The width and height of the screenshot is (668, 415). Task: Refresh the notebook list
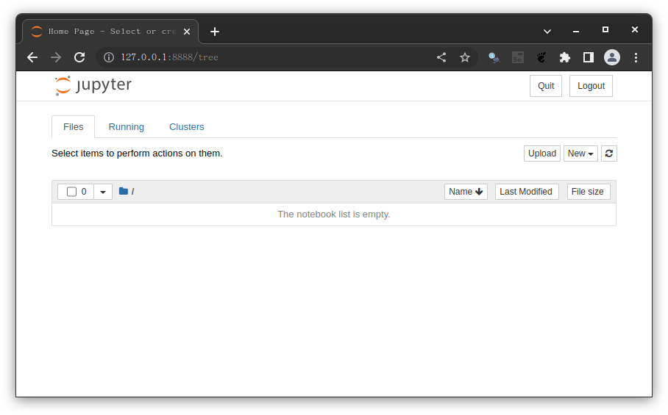coord(609,154)
